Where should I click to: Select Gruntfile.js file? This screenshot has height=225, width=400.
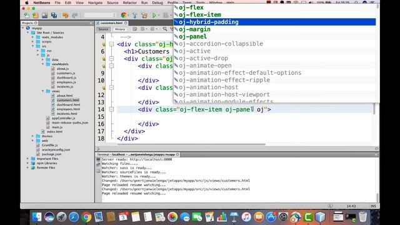click(50, 145)
